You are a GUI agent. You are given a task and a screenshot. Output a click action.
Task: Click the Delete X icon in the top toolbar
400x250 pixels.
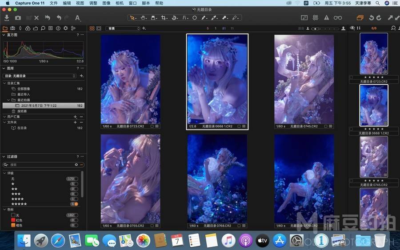coord(36,18)
